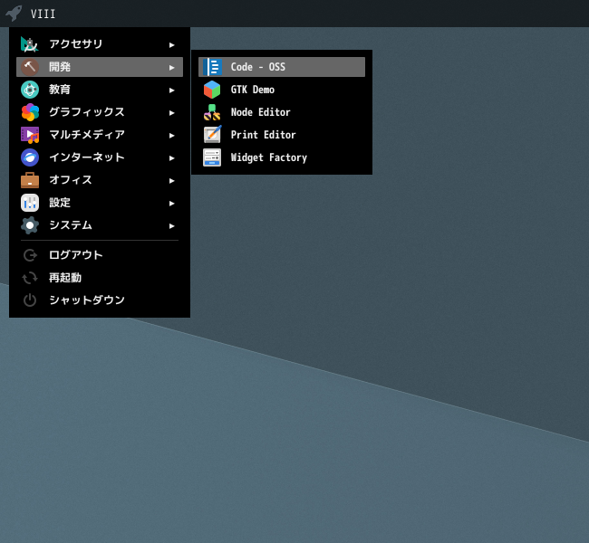Expand the 設定 submenu arrow

pos(171,203)
